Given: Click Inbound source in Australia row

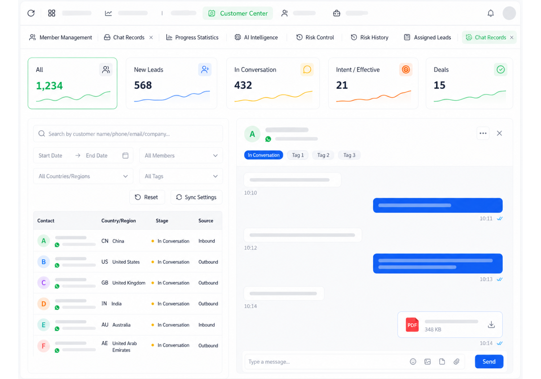Looking at the screenshot, I should point(207,325).
